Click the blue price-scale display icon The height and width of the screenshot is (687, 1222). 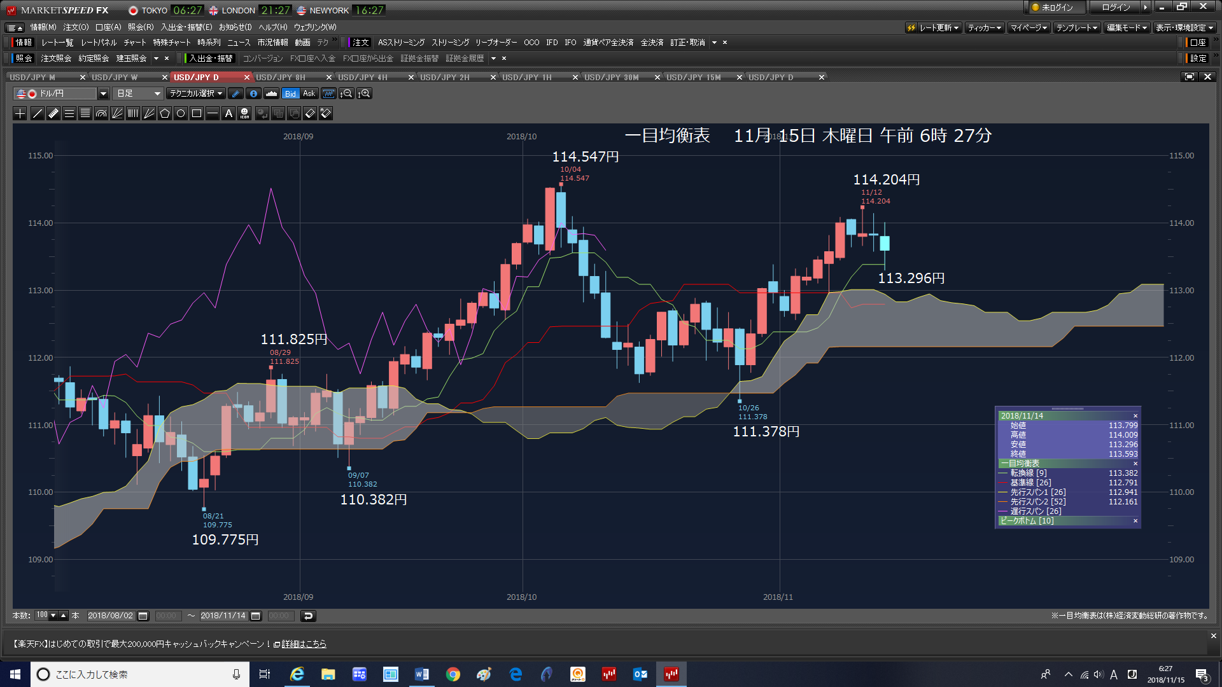pyautogui.click(x=328, y=94)
